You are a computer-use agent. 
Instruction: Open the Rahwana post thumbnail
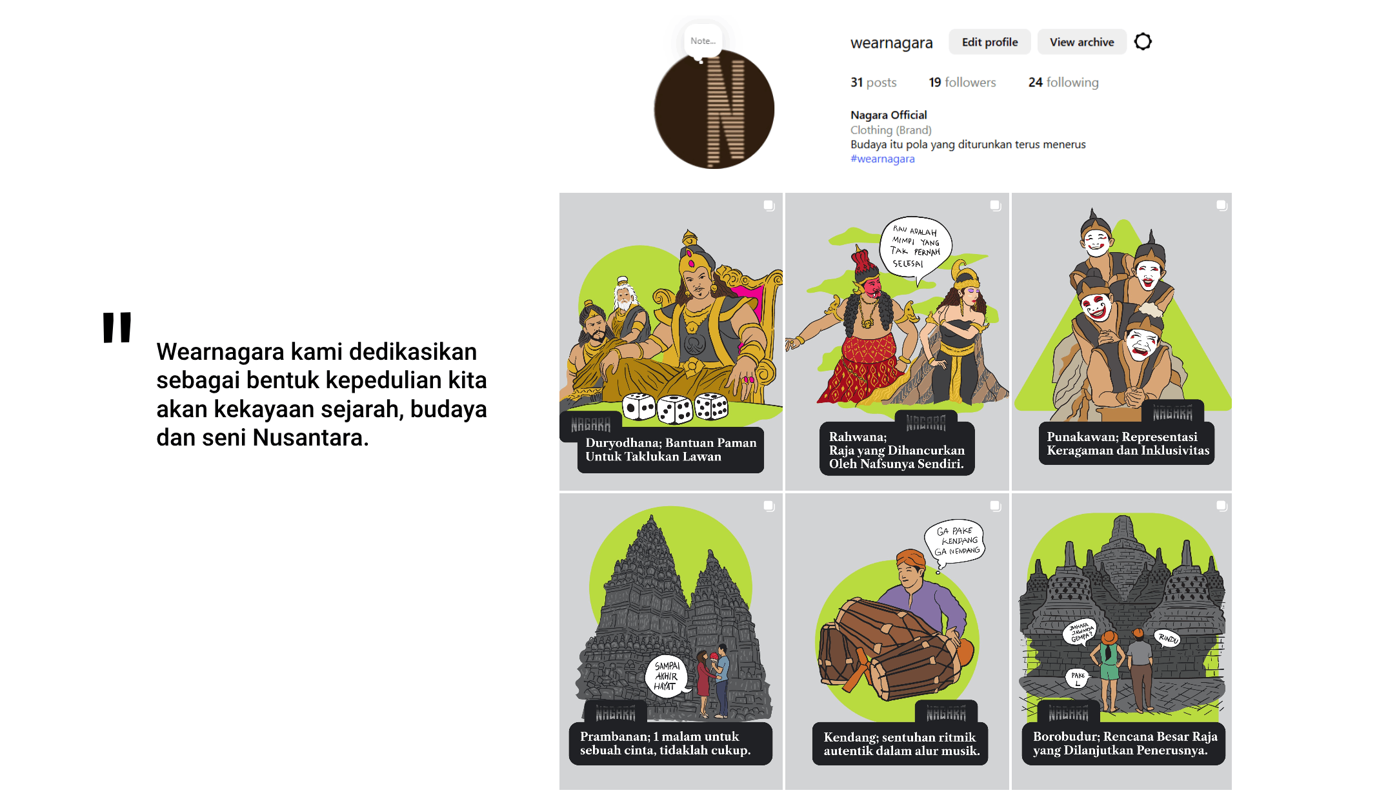pyautogui.click(x=897, y=342)
